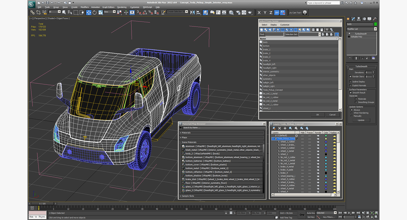
Task: Click the Mirror tool icon
Action: tap(193, 12)
